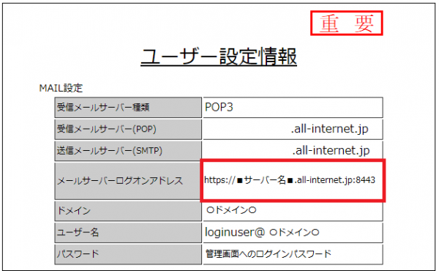Select the 受信メールサーバー種類 label cell

click(128, 108)
